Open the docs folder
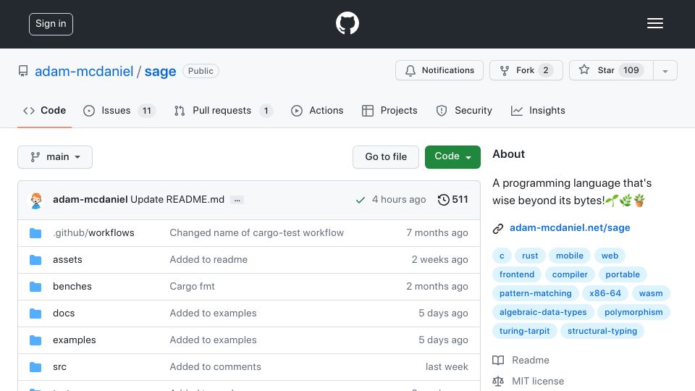The image size is (695, 391). (64, 313)
